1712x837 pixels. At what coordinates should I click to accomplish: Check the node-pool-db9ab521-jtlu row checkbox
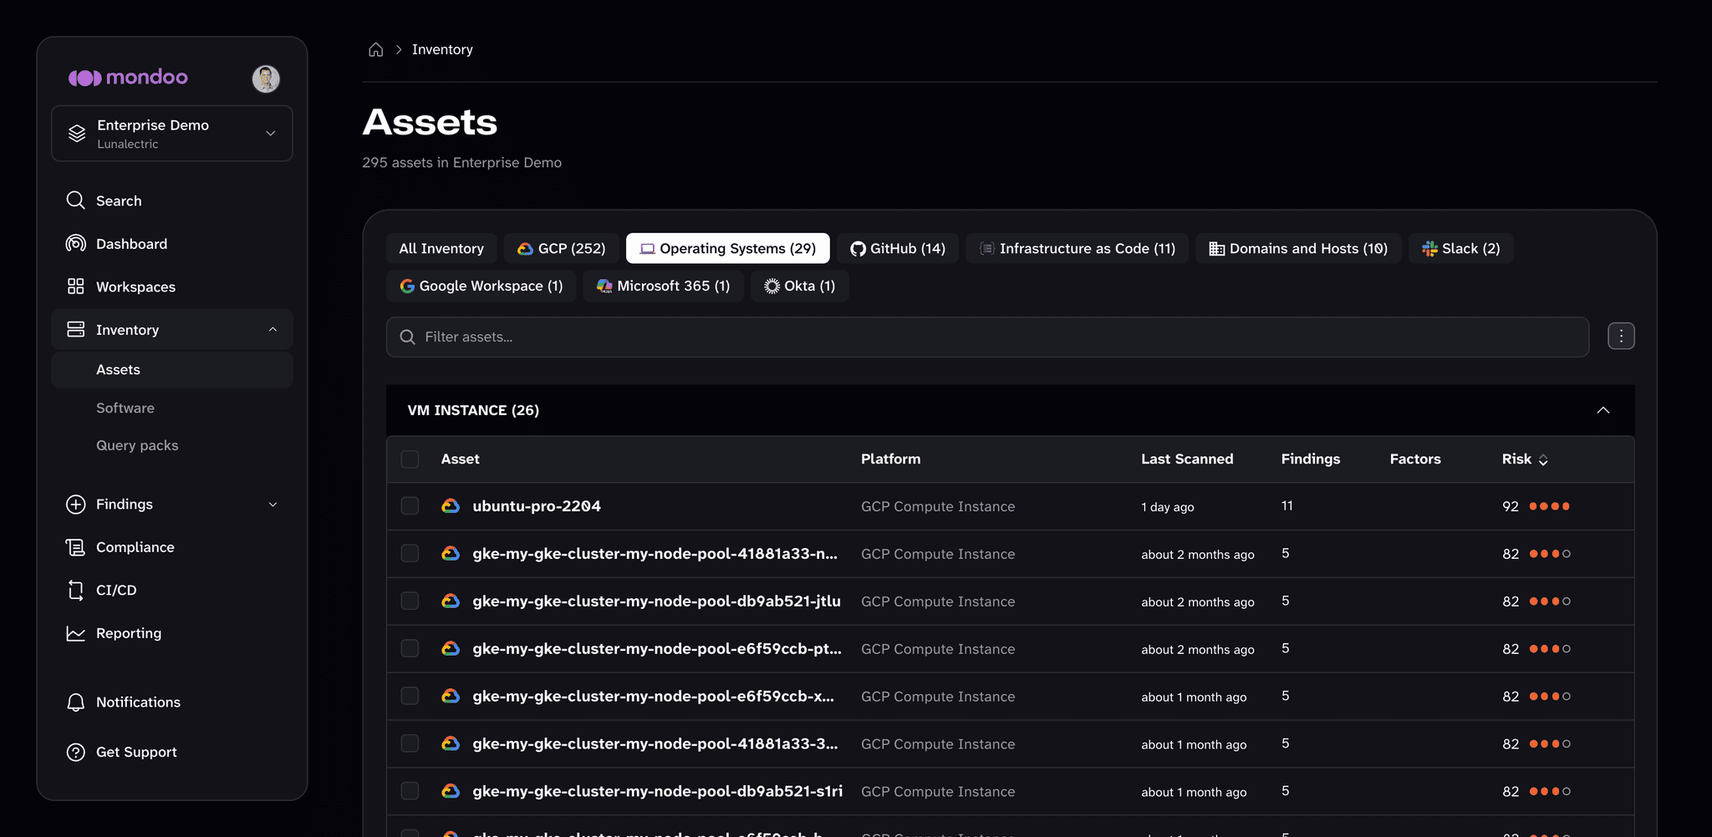click(x=410, y=601)
